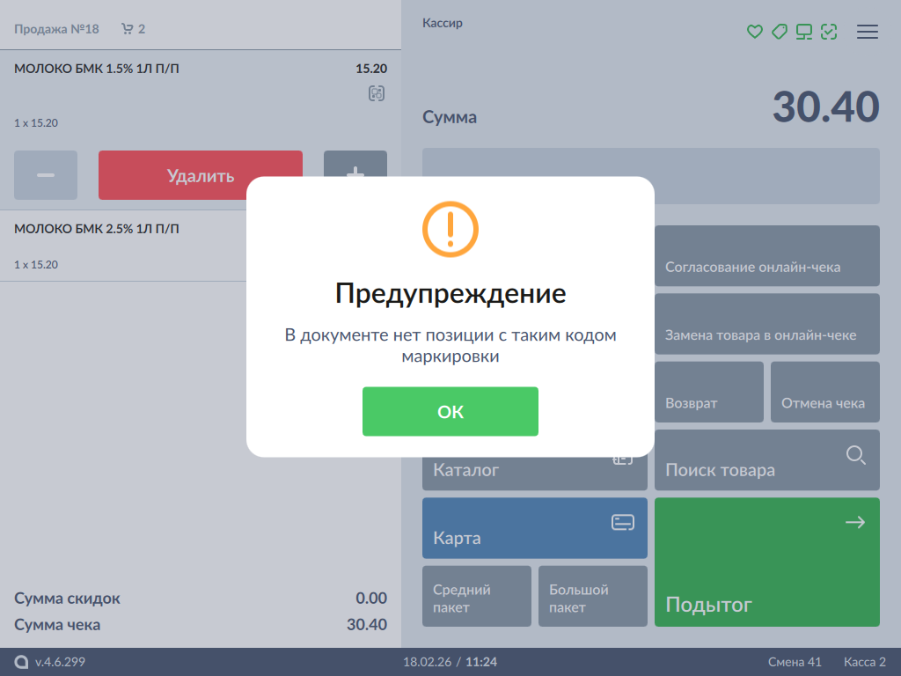Increase quantity with the plus button
Image resolution: width=901 pixels, height=676 pixels.
(355, 165)
